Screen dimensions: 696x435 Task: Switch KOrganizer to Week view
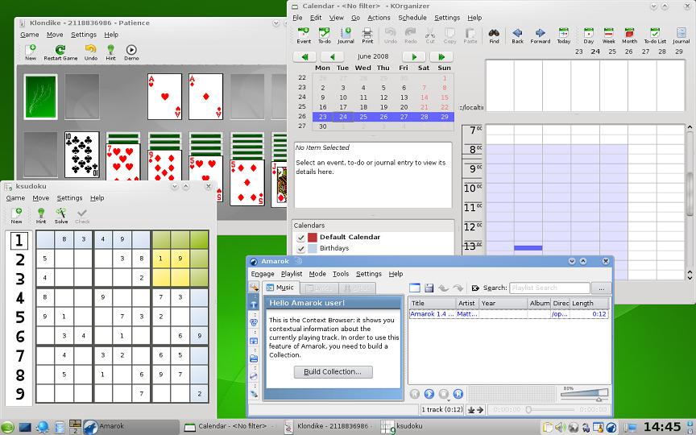(x=608, y=35)
